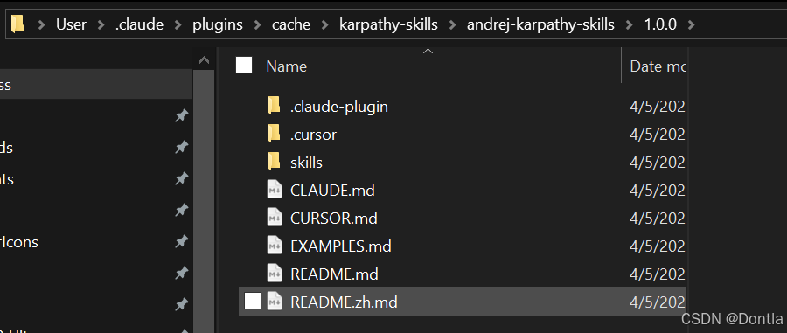Select the EXAMPLES.md markdown file icon
Screen dimensions: 787x333
275,246
